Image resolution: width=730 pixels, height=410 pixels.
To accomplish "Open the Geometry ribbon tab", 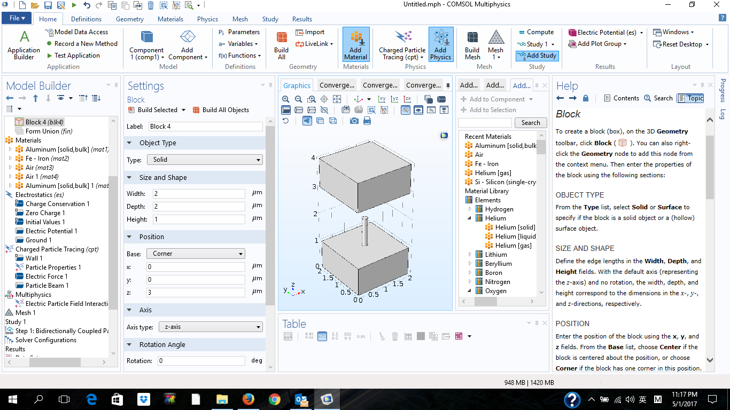I will tap(130, 19).
